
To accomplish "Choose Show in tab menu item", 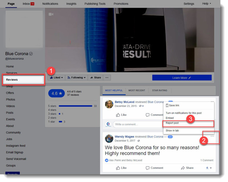I will [172, 130].
